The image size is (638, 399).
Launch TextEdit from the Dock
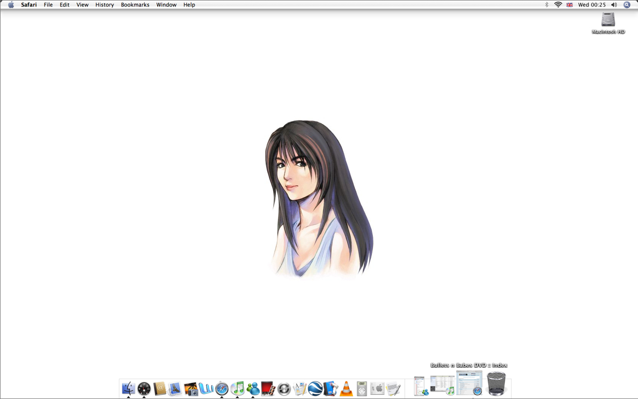tap(393, 389)
